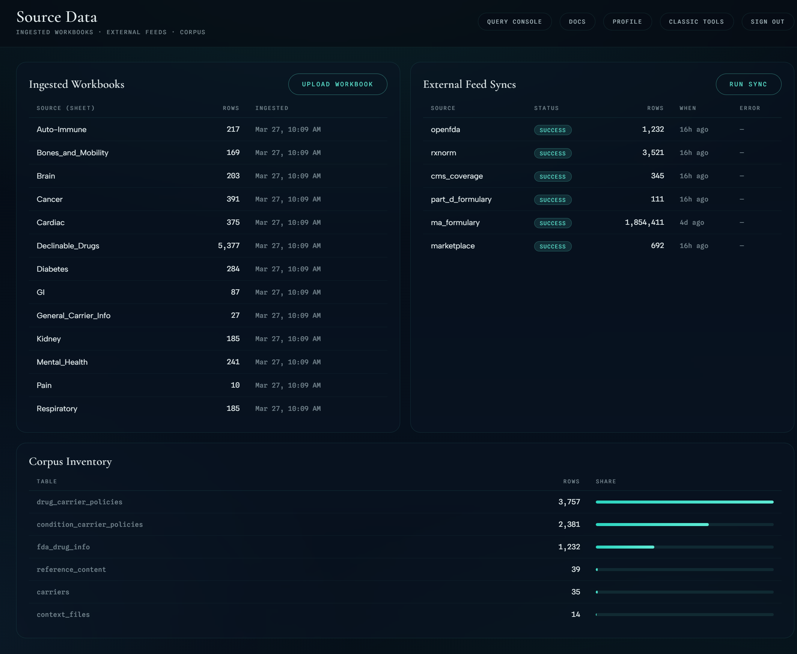Click the context_files table name
The width and height of the screenshot is (797, 654).
(63, 615)
